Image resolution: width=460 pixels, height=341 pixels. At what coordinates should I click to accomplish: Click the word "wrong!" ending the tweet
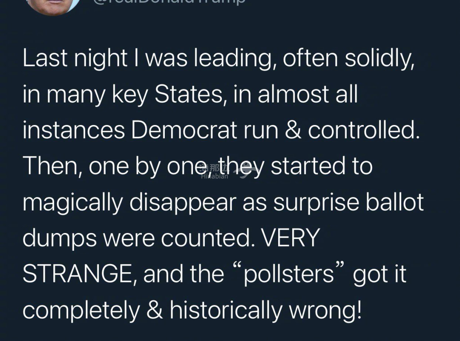pos(325,310)
